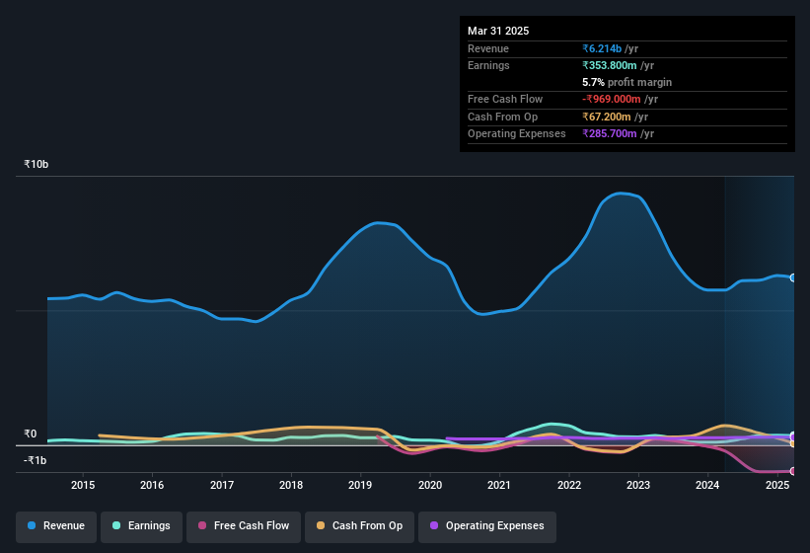Click the ₹10b y-axis label
The image size is (810, 553).
click(37, 164)
